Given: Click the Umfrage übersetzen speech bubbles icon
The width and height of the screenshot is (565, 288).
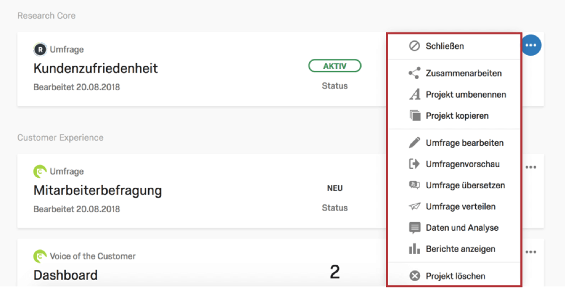Looking at the screenshot, I should pyautogui.click(x=414, y=185).
